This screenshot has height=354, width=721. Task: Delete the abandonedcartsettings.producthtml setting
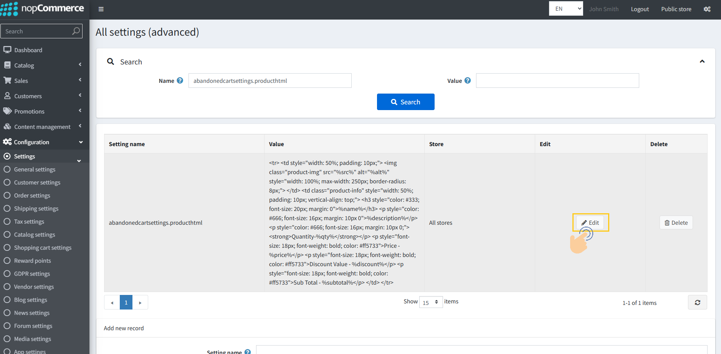(676, 223)
